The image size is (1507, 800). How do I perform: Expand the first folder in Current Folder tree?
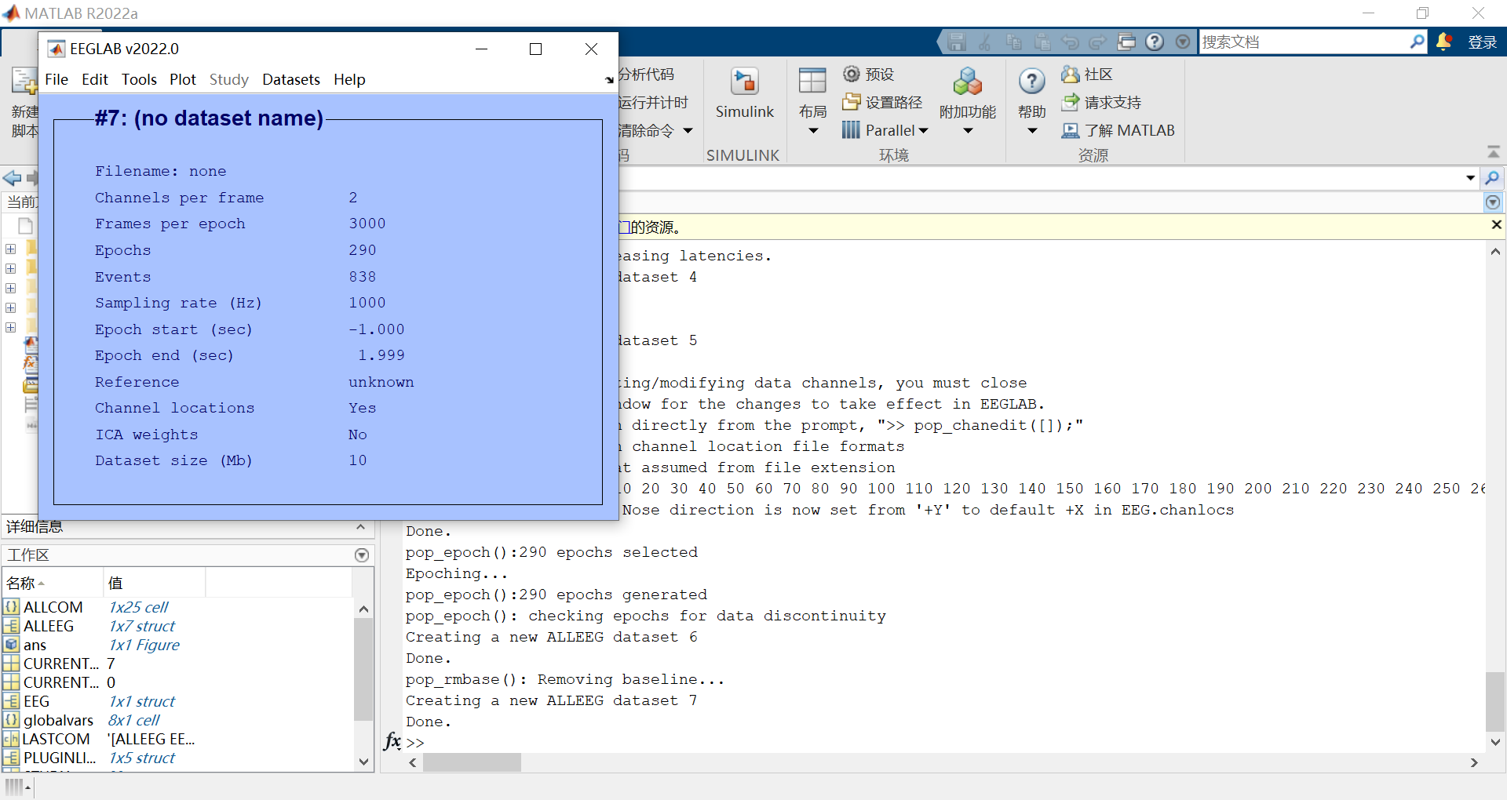11,249
